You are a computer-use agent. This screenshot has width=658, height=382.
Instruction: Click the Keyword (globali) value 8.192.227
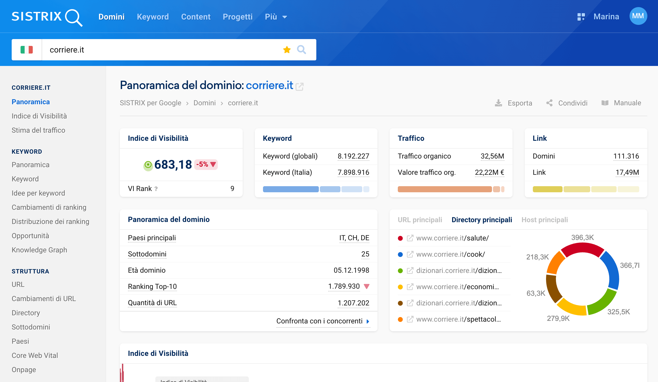pyautogui.click(x=353, y=156)
